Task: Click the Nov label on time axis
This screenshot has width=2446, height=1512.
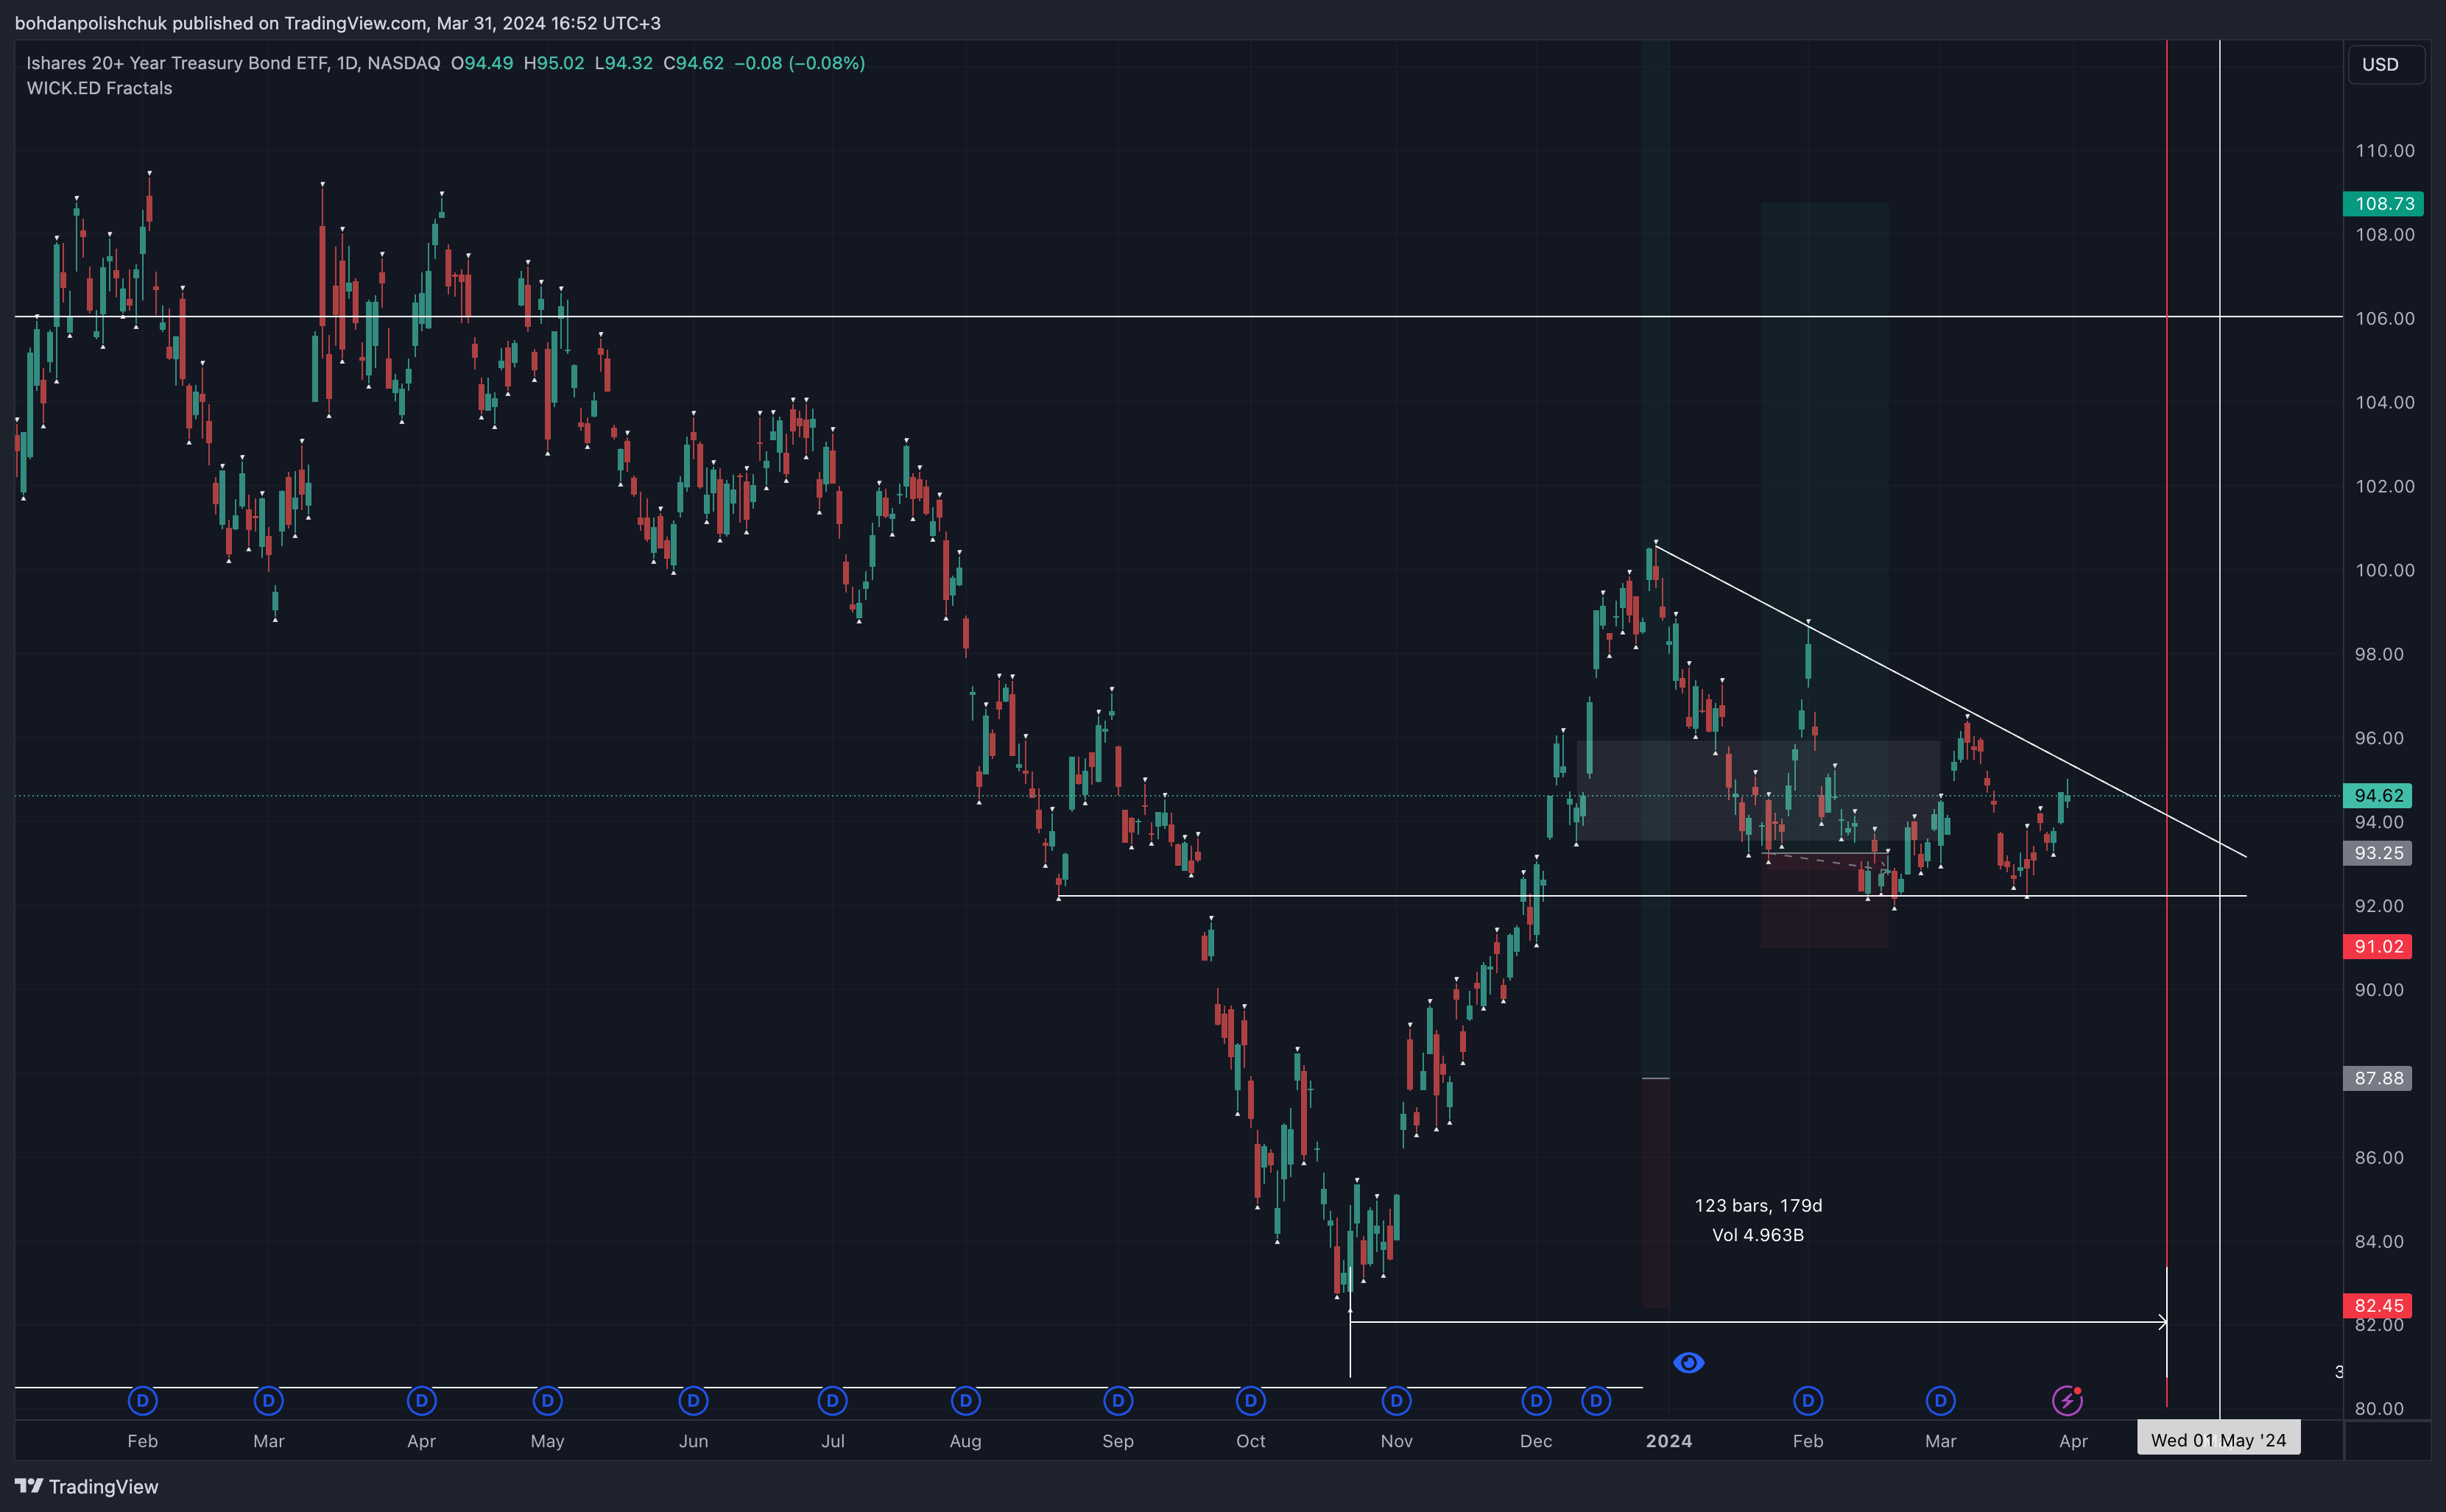Action: 1396,1441
